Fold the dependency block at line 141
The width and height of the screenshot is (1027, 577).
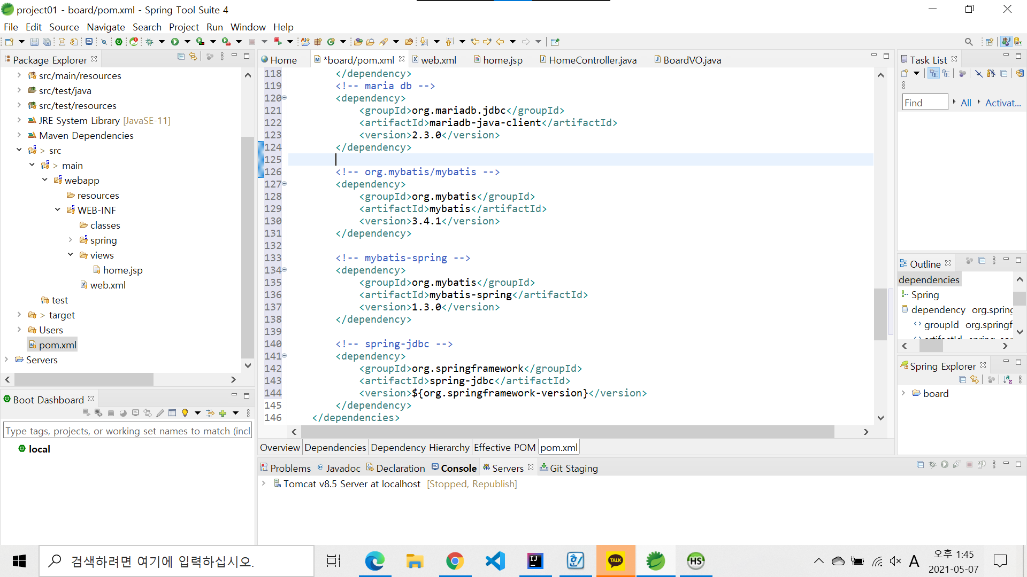click(x=285, y=356)
